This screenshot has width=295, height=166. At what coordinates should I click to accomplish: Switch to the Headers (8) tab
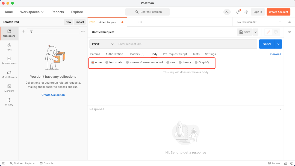coord(136,54)
